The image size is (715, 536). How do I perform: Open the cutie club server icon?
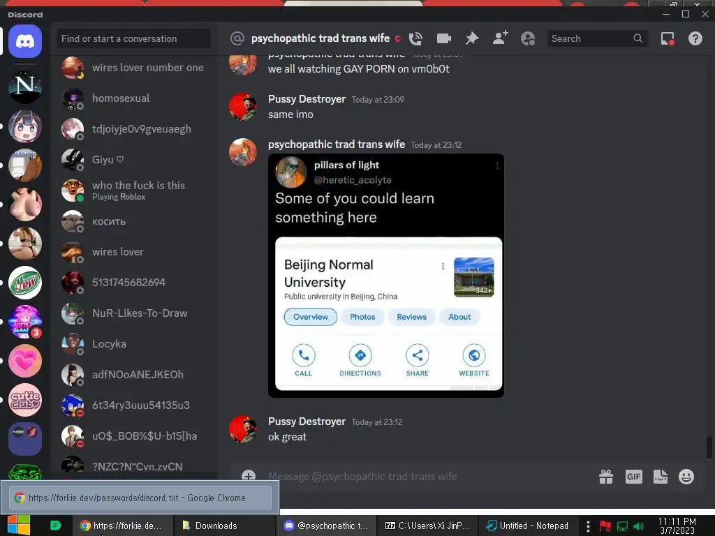pyautogui.click(x=25, y=400)
